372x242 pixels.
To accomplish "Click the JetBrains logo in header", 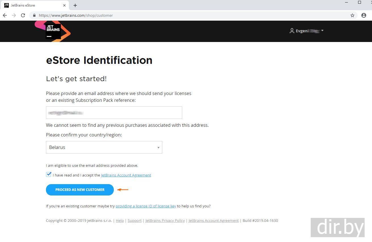I will 53,31.
